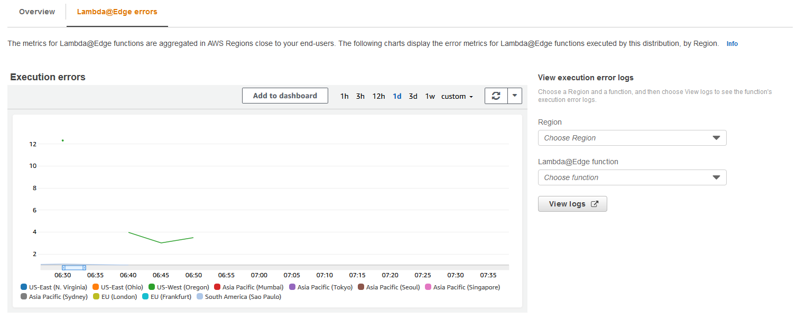Open the Choose Region dropdown
The width and height of the screenshot is (797, 329).
coord(632,138)
